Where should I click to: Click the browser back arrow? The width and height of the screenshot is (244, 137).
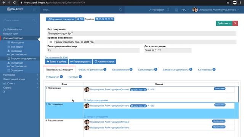pyautogui.click(x=3, y=3)
